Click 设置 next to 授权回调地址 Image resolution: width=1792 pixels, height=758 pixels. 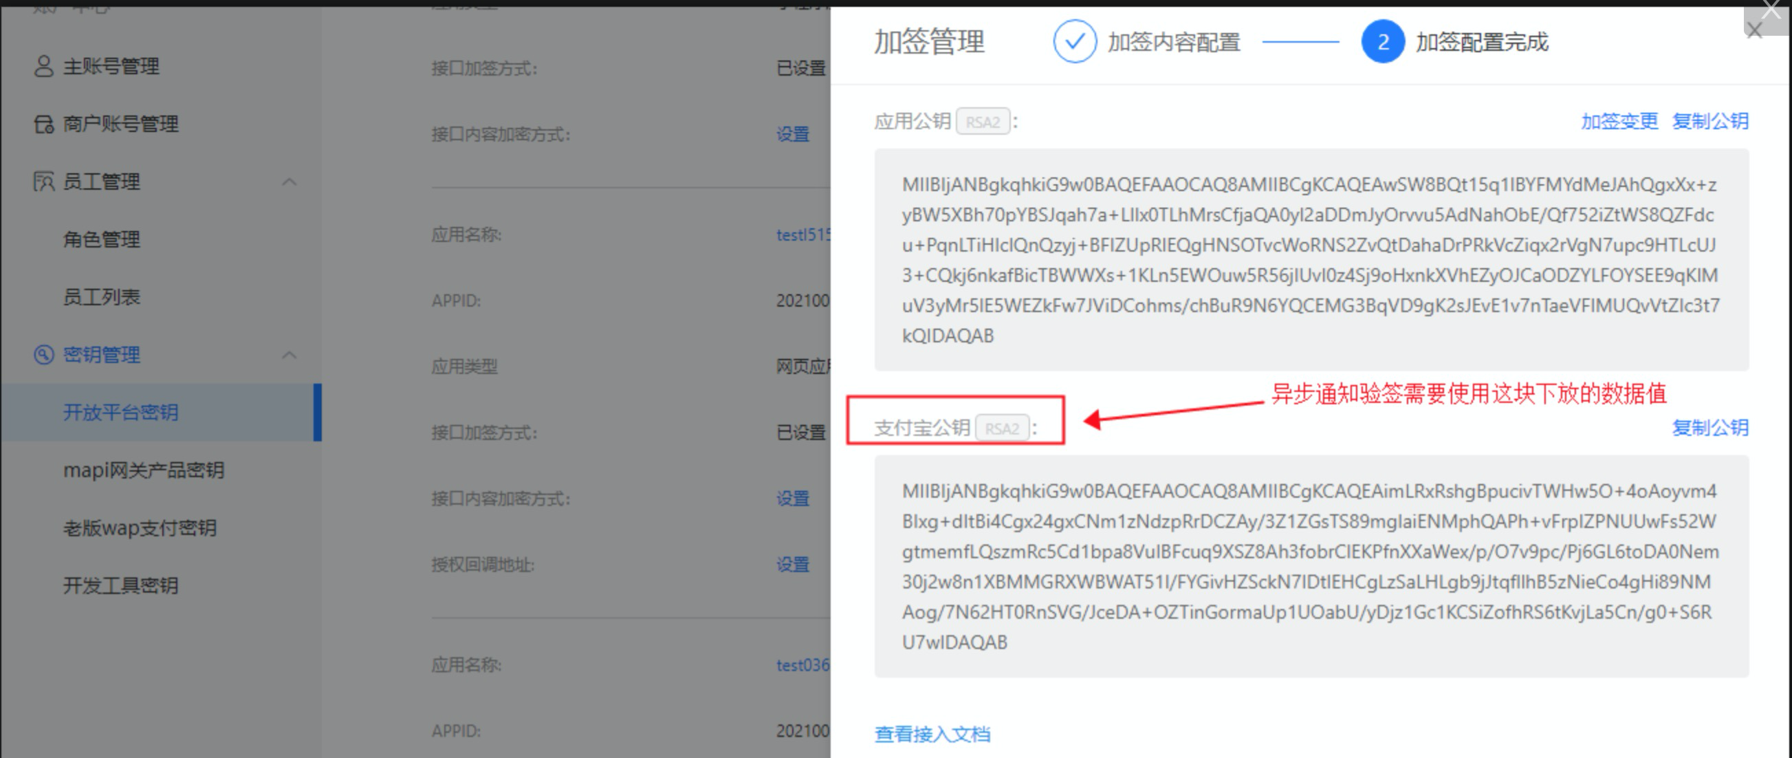[793, 564]
